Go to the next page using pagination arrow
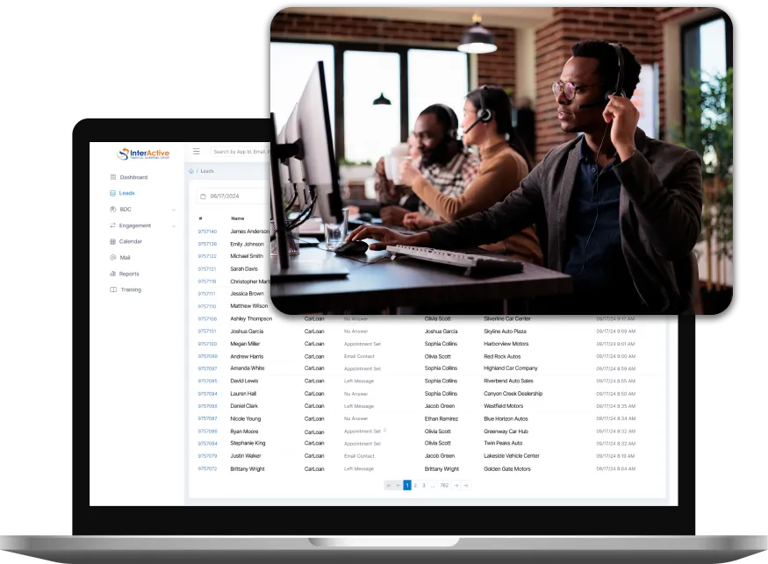 tap(456, 486)
